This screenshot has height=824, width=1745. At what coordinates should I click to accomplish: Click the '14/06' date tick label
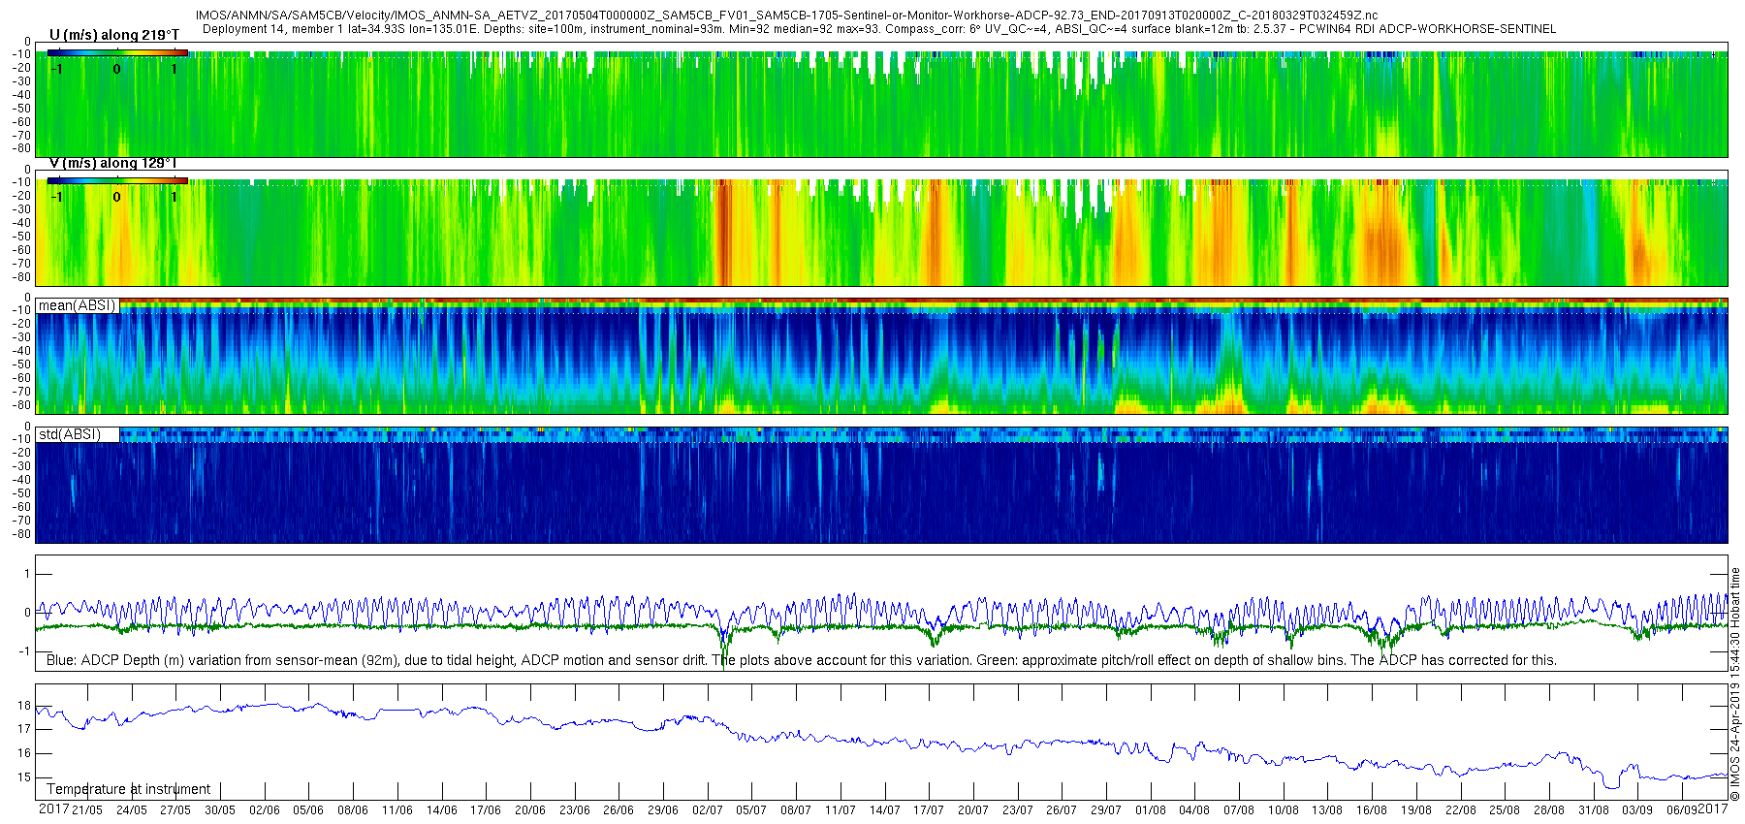[441, 810]
